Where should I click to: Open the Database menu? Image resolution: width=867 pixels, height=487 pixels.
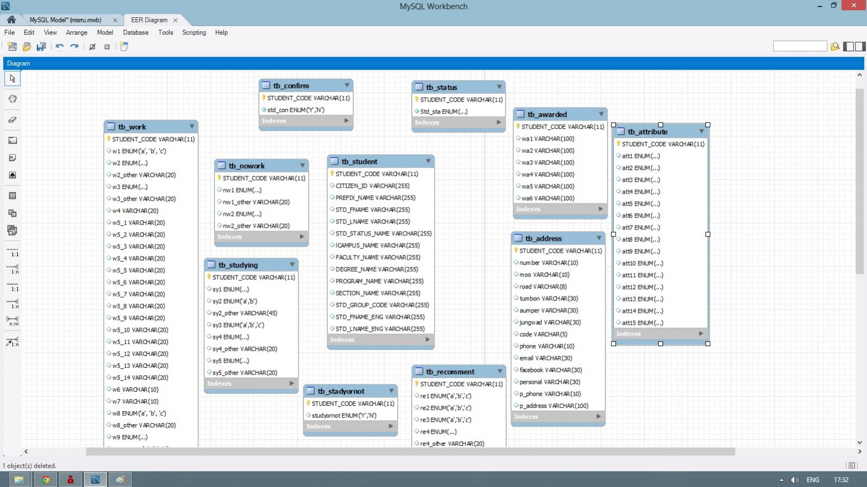click(x=135, y=32)
